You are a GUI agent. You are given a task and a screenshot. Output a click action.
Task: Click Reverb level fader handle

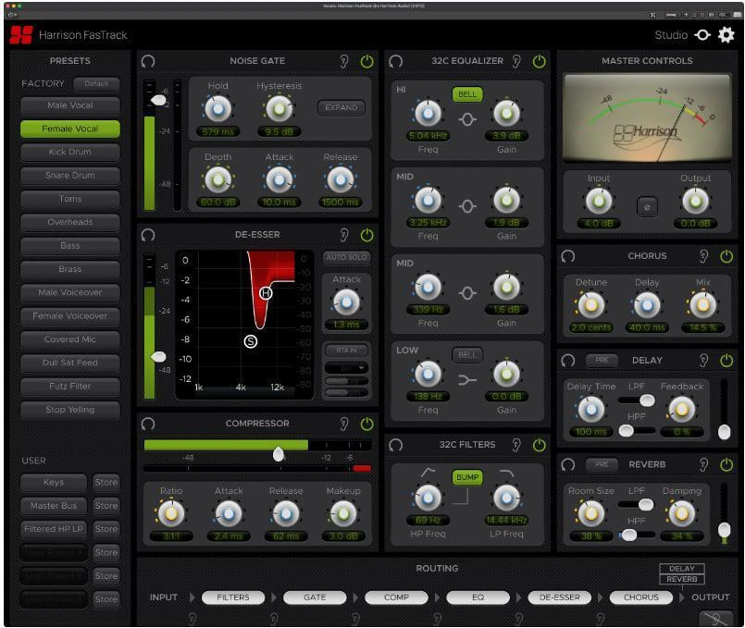(724, 530)
